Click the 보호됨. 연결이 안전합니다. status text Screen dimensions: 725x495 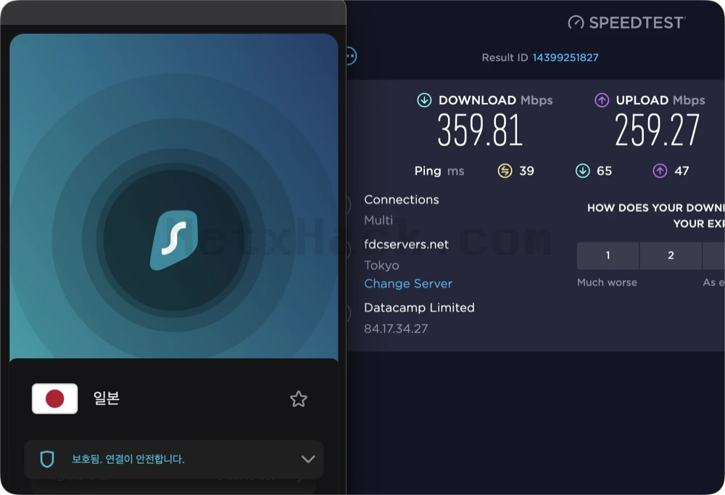128,459
